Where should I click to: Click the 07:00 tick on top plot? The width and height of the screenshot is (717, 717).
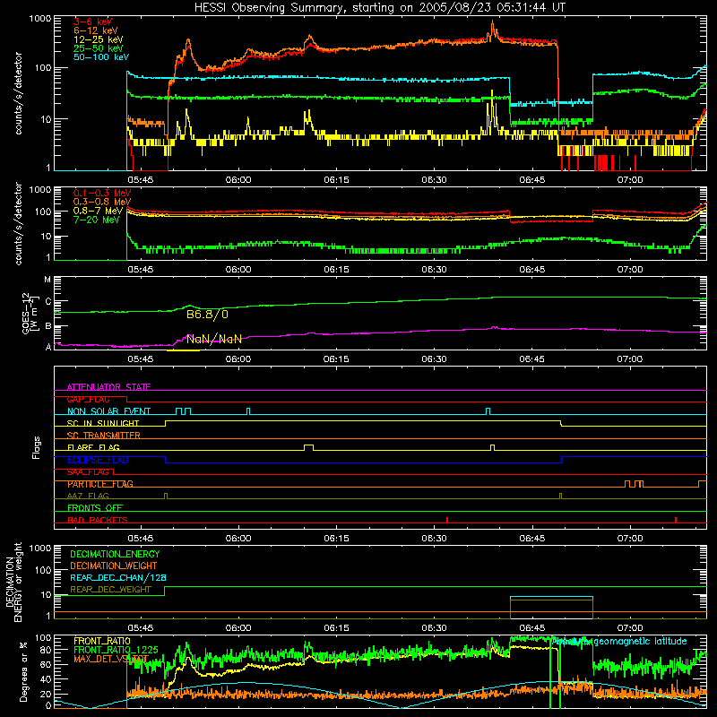pos(630,180)
